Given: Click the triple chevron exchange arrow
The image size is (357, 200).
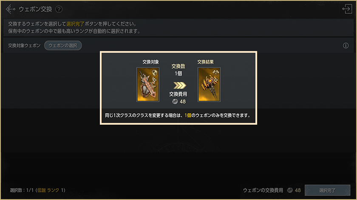Looking at the screenshot, I should (180, 85).
